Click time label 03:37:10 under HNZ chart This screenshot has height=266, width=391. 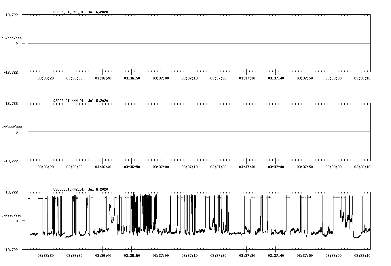tap(189, 256)
